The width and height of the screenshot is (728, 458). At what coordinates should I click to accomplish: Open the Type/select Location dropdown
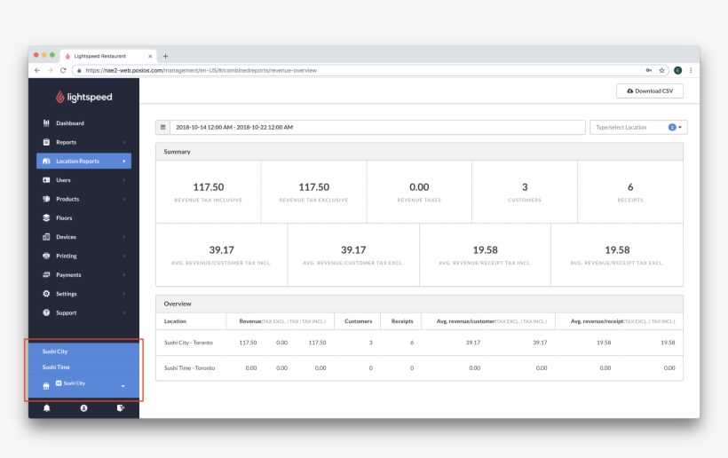click(638, 127)
